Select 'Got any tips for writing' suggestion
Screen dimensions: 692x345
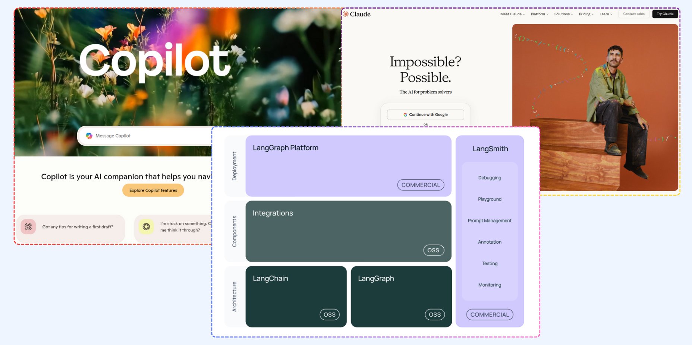point(78,227)
